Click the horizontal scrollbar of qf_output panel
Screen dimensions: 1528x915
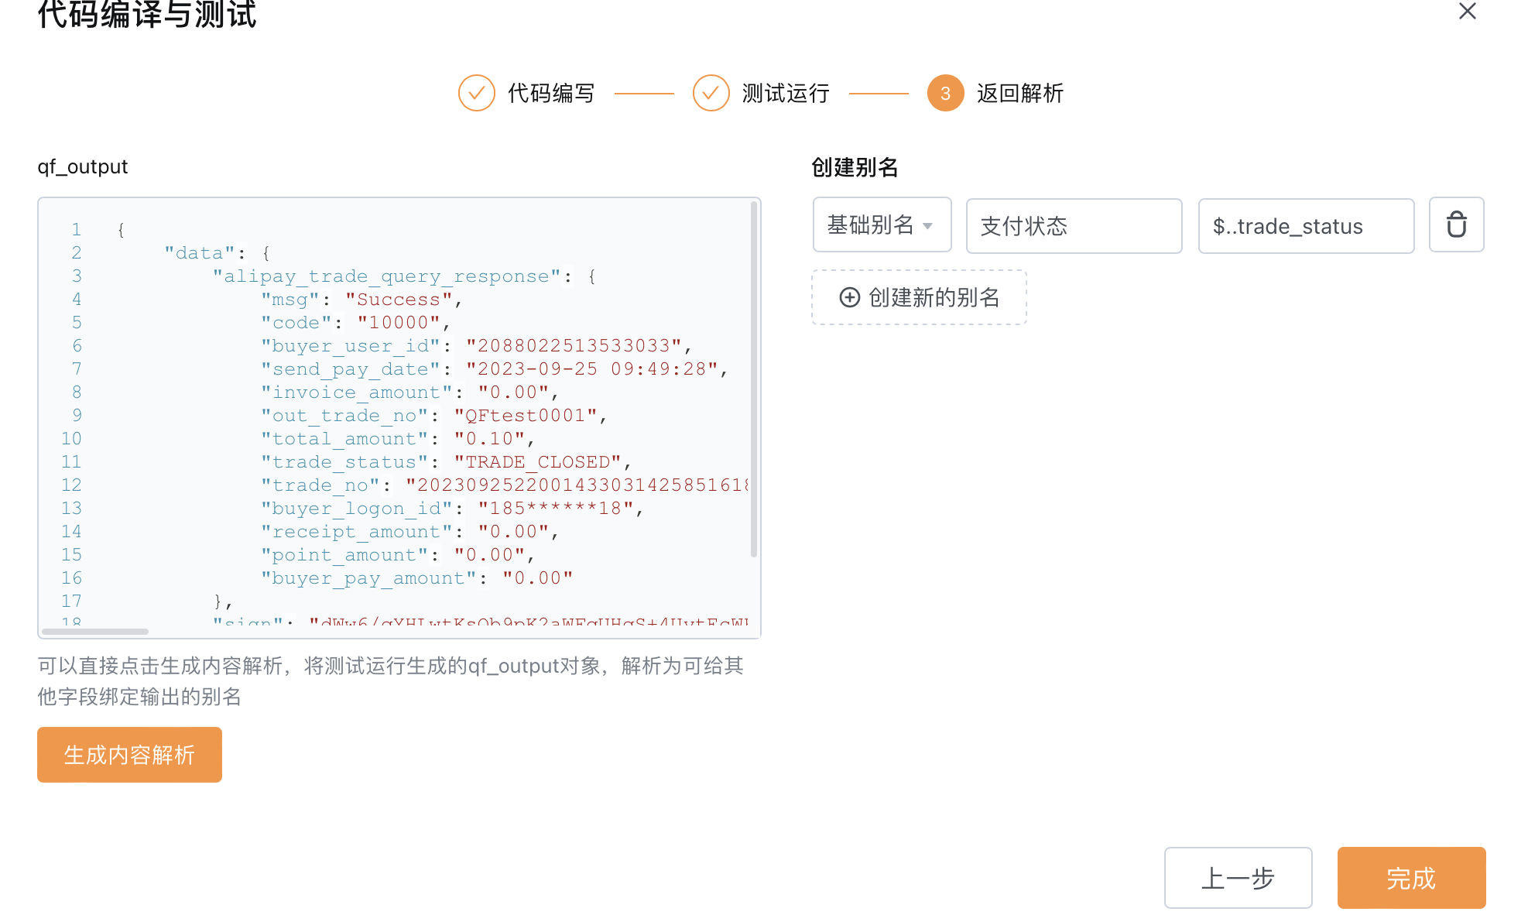[95, 632]
